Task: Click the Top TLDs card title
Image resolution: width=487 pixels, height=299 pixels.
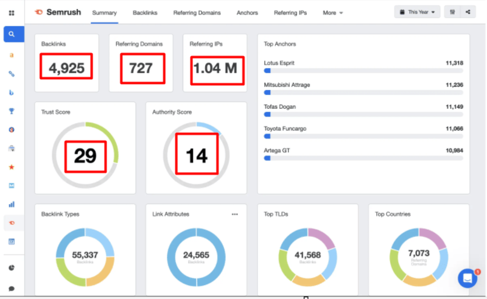Action: pyautogui.click(x=276, y=214)
